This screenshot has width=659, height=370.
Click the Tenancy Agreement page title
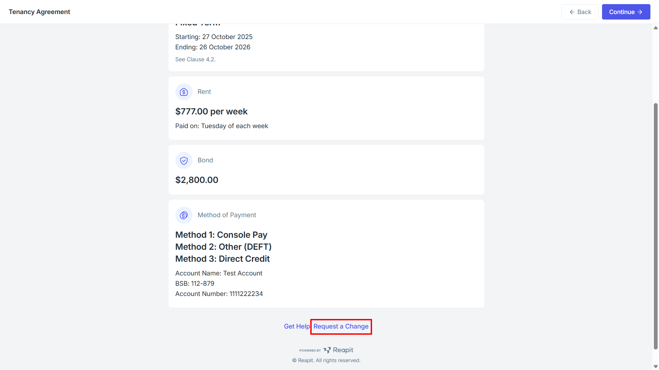point(39,12)
